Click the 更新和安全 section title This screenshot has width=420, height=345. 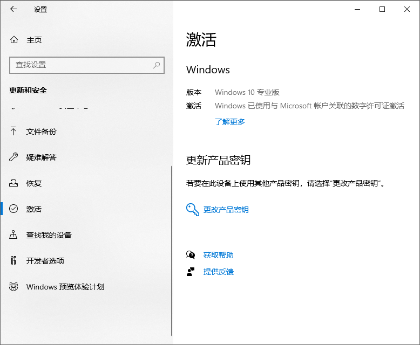click(28, 90)
